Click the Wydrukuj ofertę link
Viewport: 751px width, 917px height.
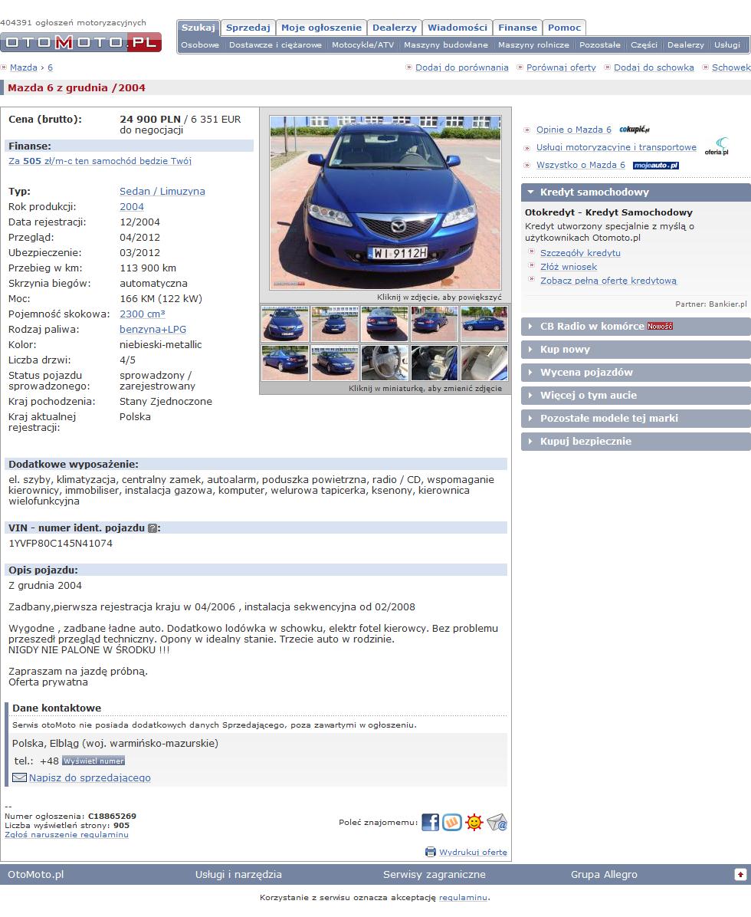pos(474,852)
